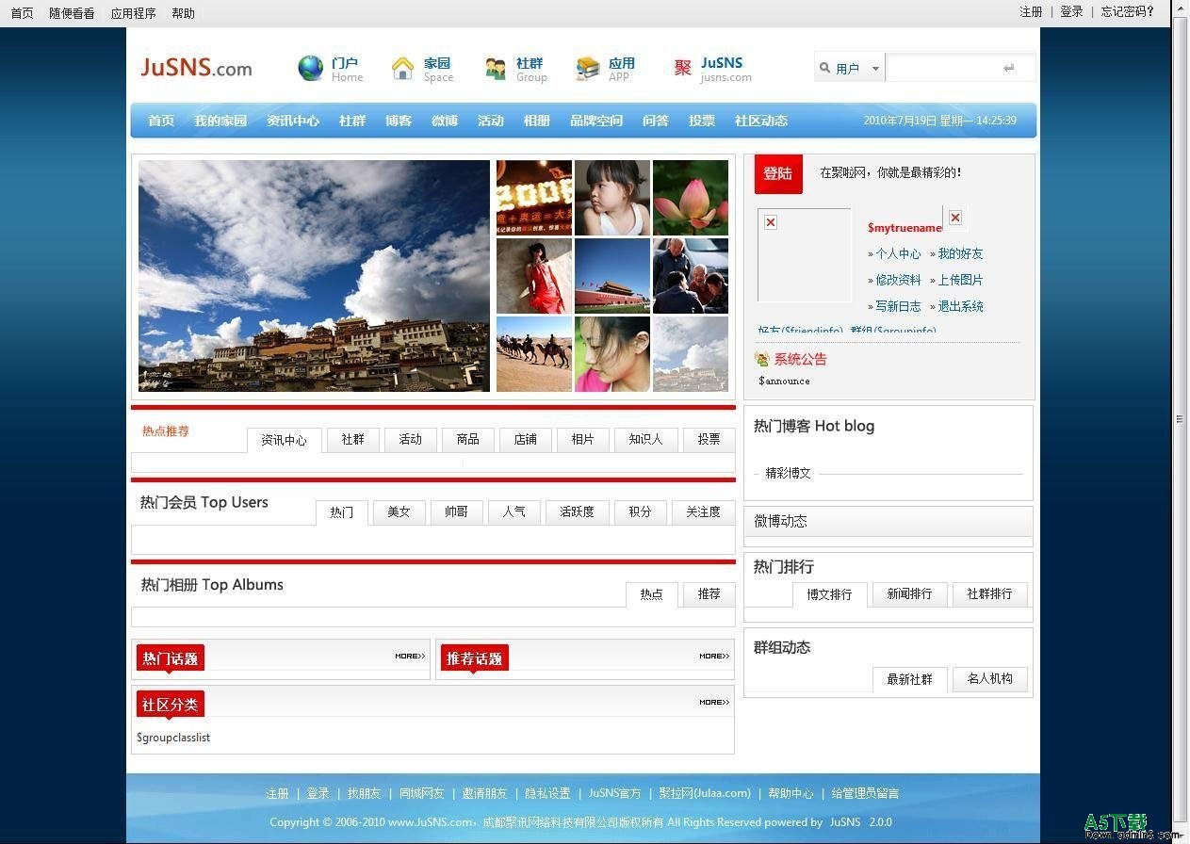Screen dimensions: 1190x844
Task: Click the broken image icon beside $mytruename
Action: coord(954,218)
